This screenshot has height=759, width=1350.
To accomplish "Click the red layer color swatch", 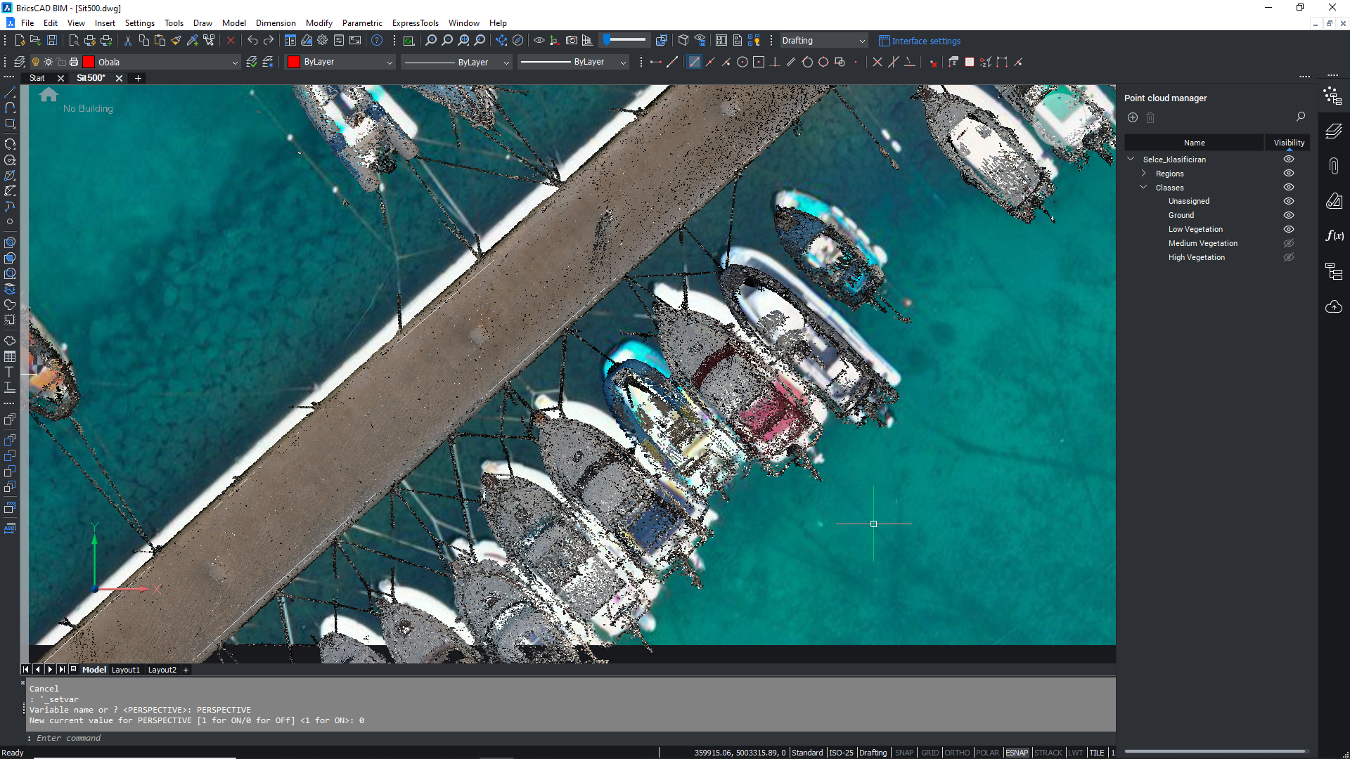I will pos(89,62).
